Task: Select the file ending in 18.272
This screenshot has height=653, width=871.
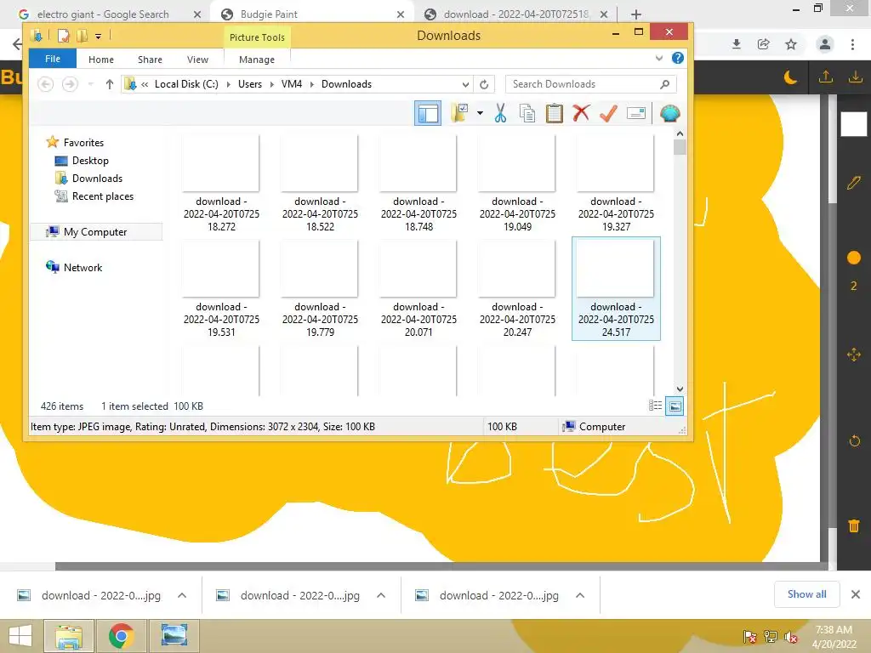Action: click(221, 184)
